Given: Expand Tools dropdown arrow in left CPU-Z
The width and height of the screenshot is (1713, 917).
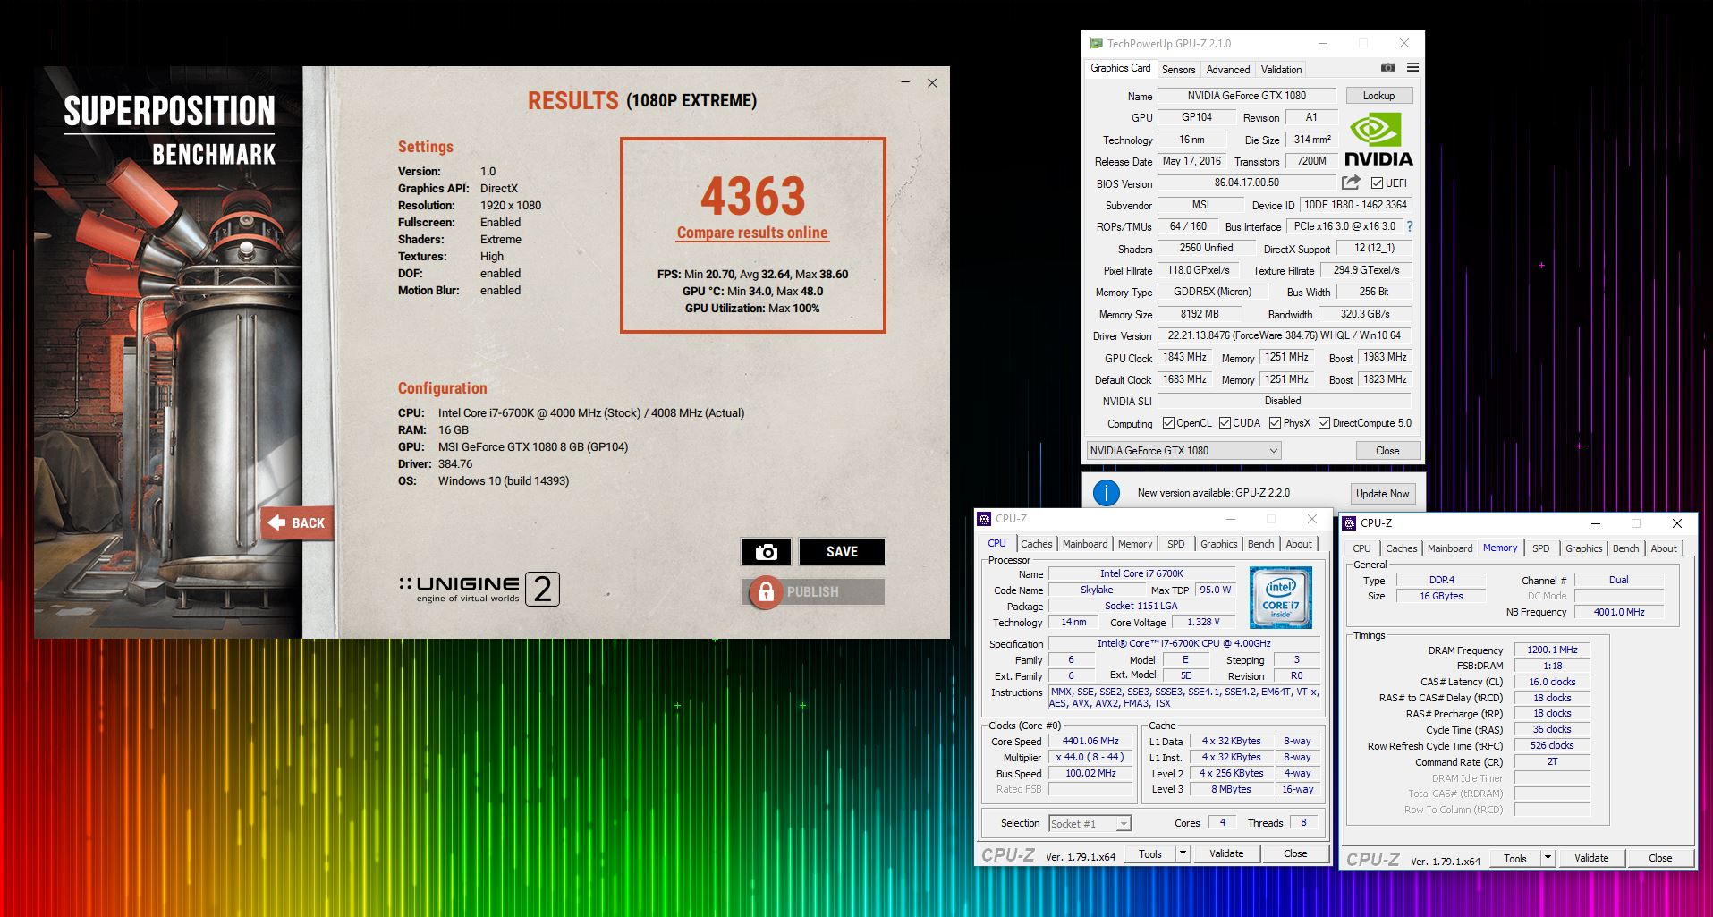Looking at the screenshot, I should tap(1183, 853).
